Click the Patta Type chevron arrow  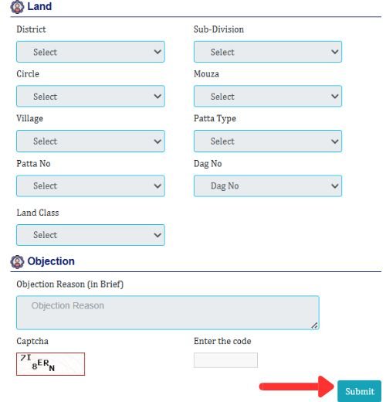click(x=334, y=141)
